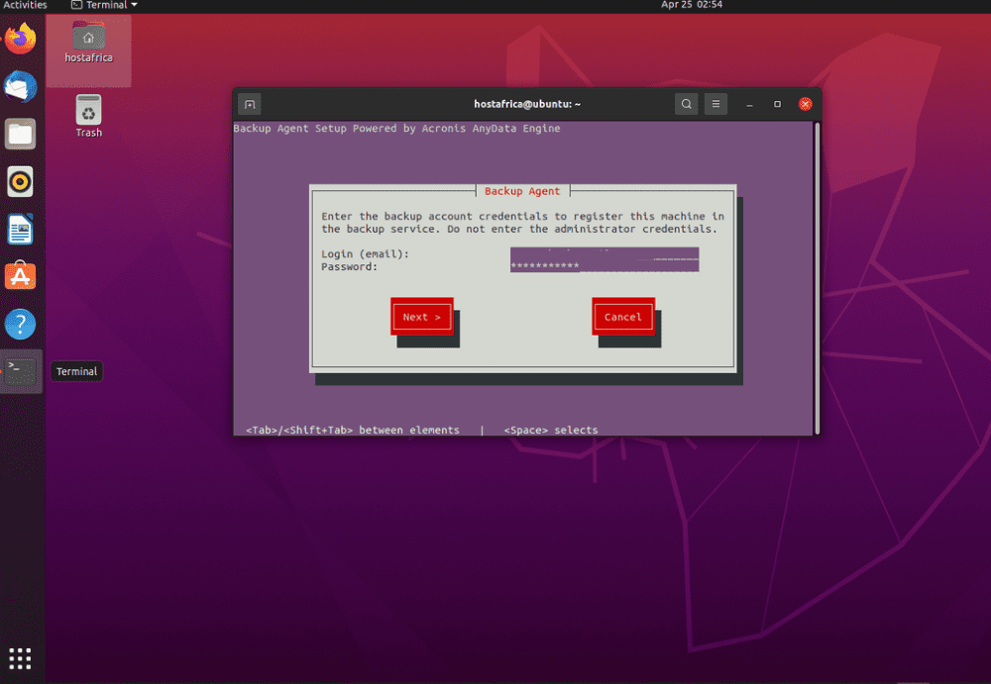The height and width of the screenshot is (684, 991).
Task: Open the terminal hamburger menu
Action: (x=716, y=104)
